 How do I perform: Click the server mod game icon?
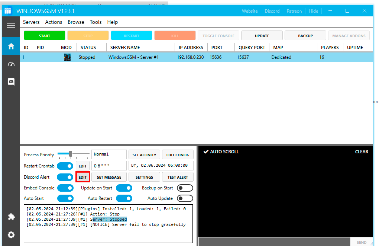coord(67,57)
